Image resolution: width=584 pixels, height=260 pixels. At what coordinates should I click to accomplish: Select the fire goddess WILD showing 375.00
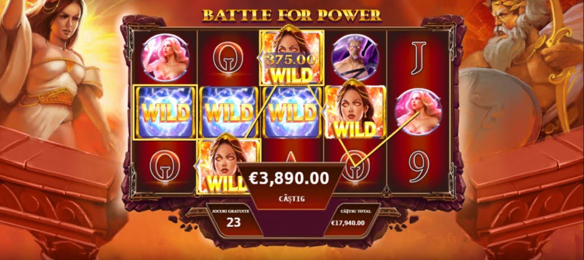point(292,56)
